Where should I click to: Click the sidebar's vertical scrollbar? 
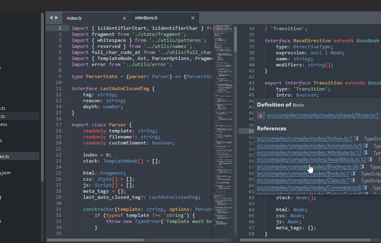[43, 97]
